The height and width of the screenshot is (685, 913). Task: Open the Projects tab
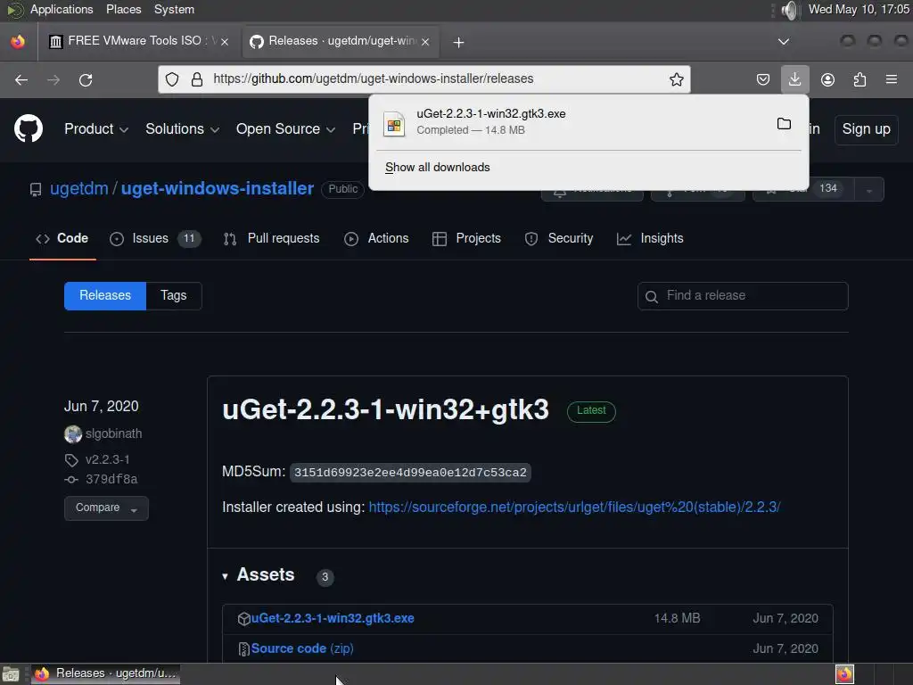[x=466, y=238]
